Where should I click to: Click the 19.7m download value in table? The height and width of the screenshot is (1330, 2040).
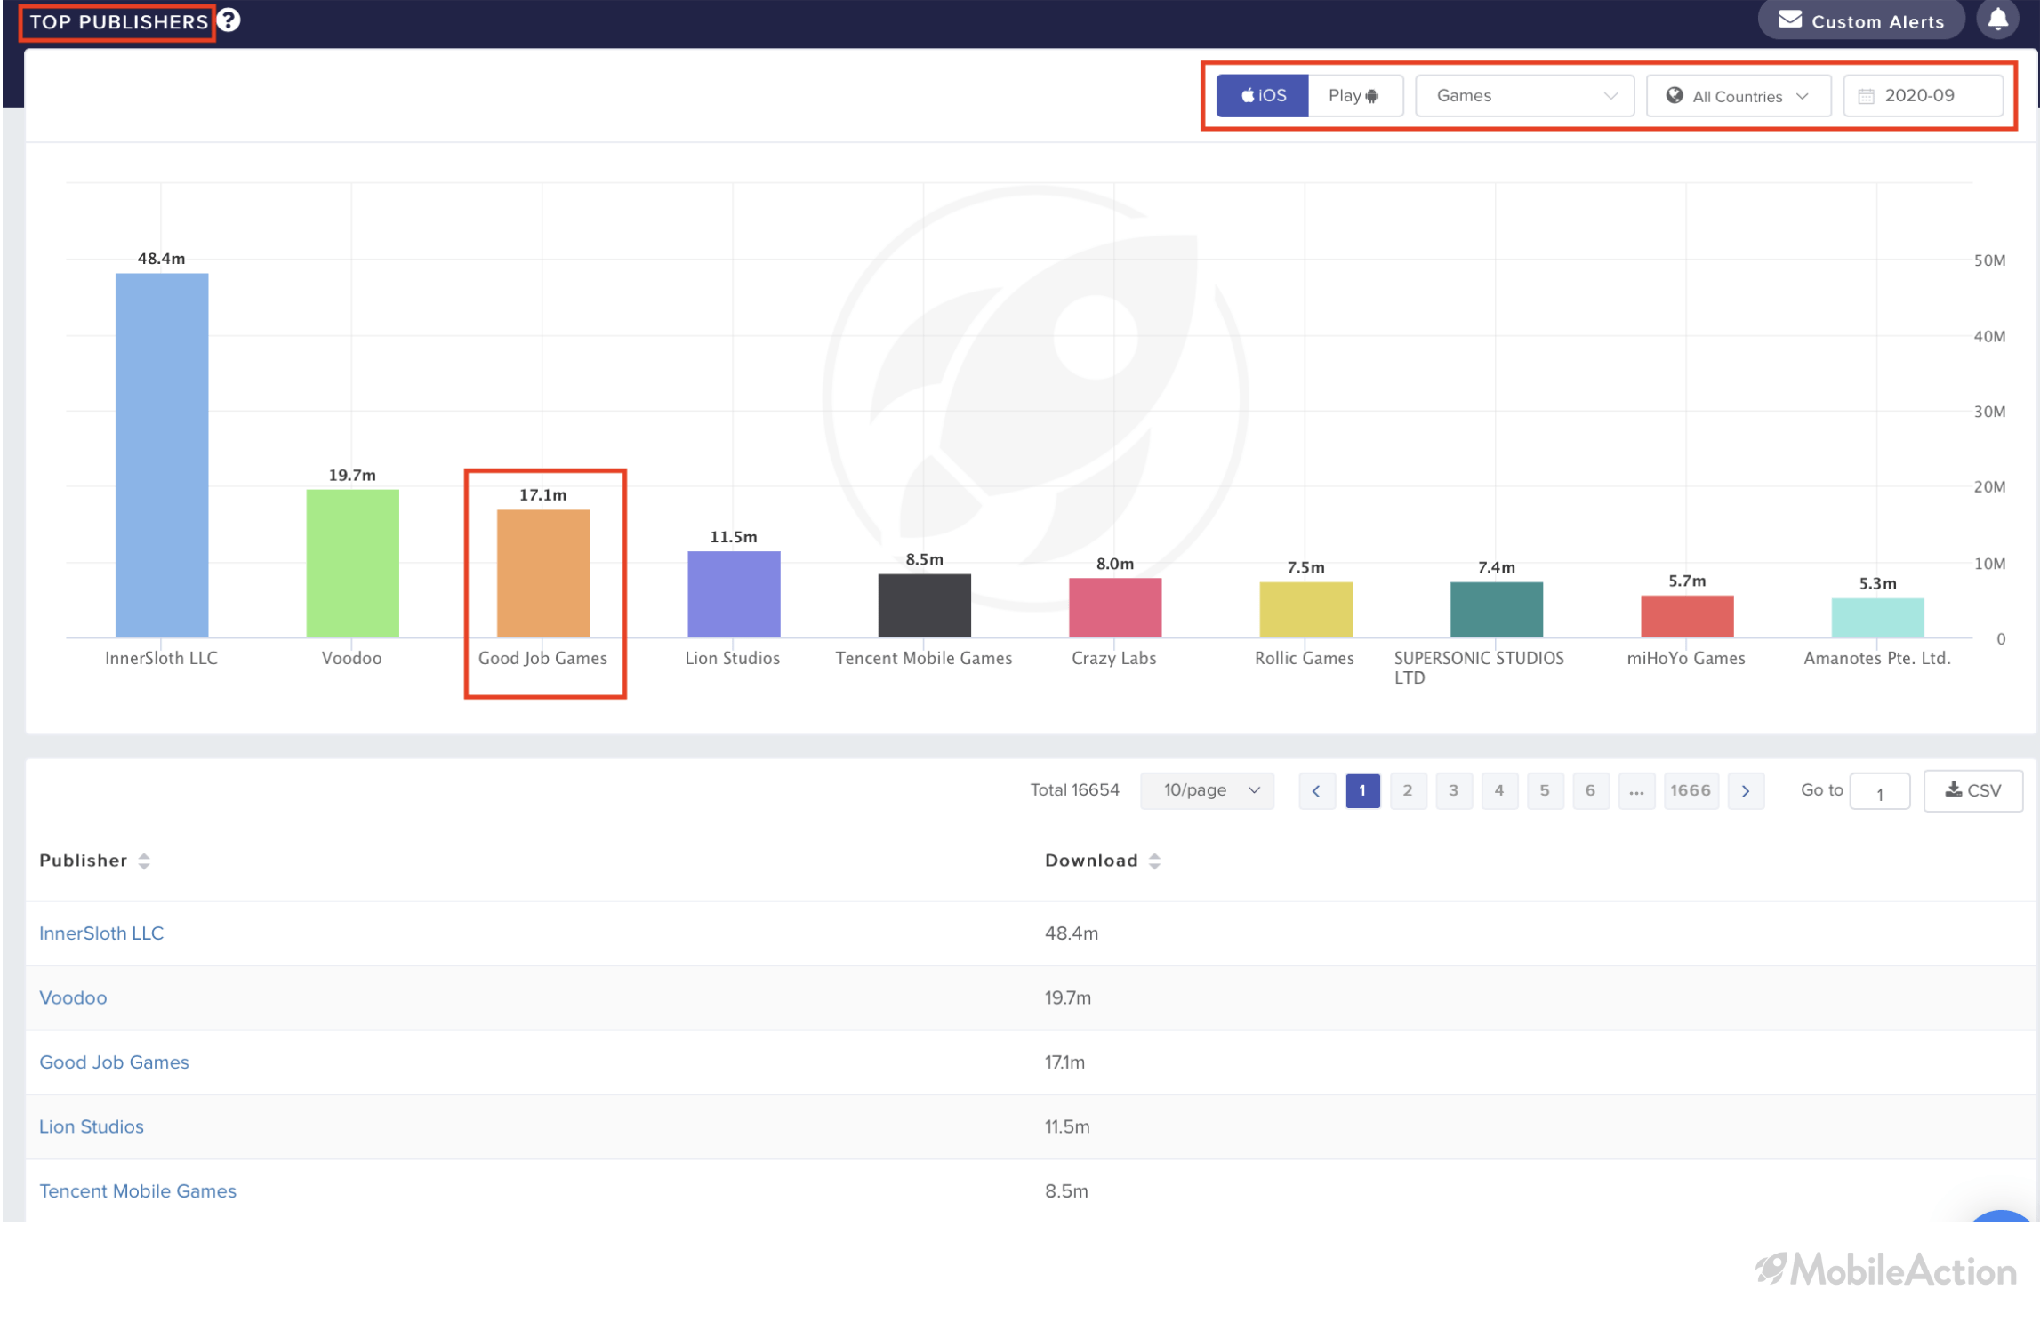click(x=1067, y=997)
